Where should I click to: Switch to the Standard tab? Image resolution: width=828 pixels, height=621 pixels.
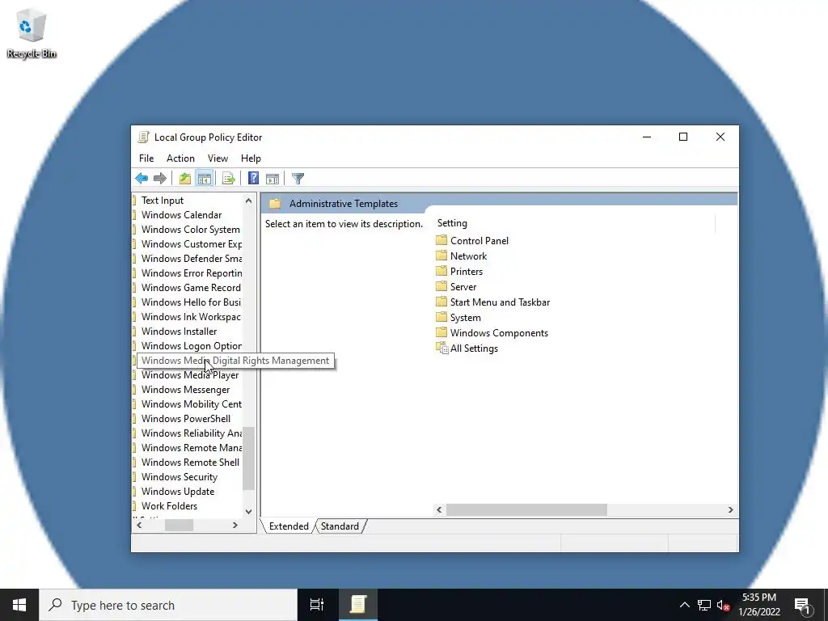point(340,526)
